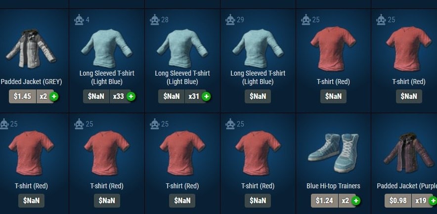Screen dimensions: 437x214
Task: Click the $0.98 price button
Action: click(398, 201)
